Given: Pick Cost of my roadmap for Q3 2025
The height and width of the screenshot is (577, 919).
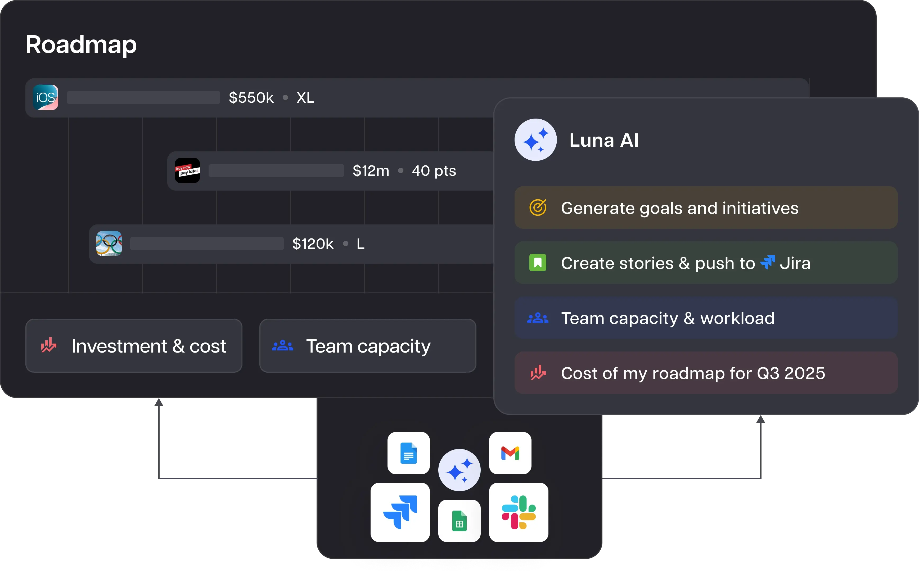Looking at the screenshot, I should [706, 373].
